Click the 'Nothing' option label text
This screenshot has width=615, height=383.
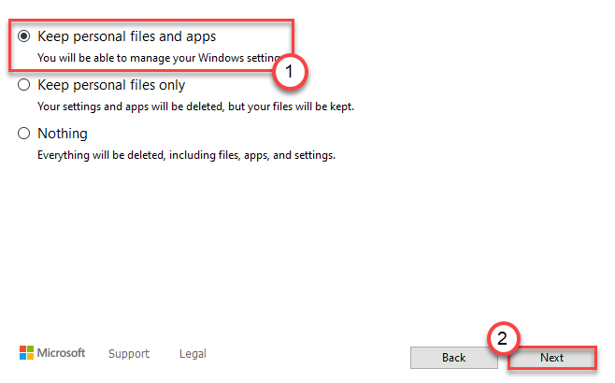pos(63,134)
